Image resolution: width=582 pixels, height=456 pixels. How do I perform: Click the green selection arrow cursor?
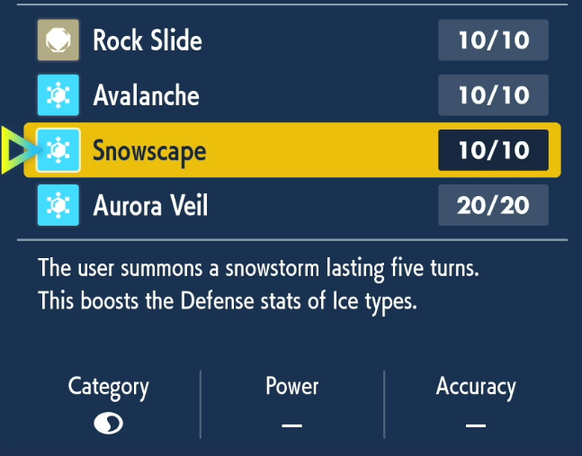[x=16, y=150]
